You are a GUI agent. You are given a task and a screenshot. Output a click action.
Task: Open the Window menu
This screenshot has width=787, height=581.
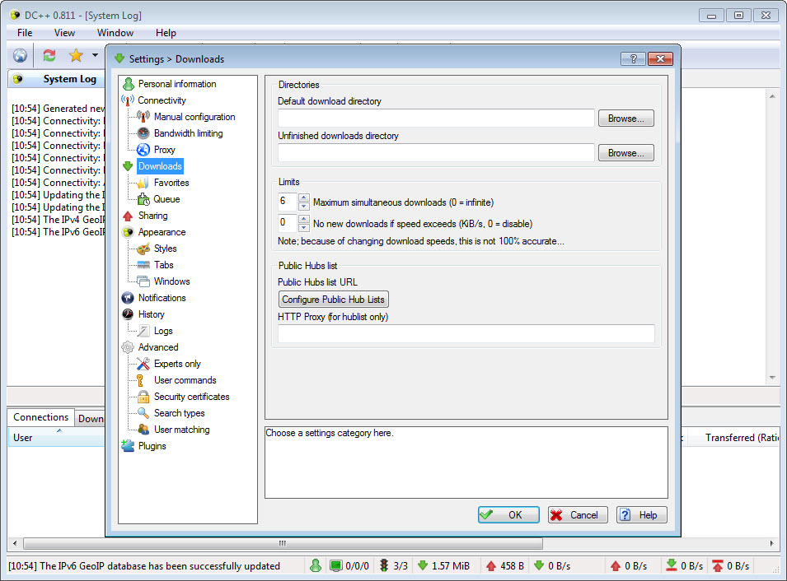point(115,33)
